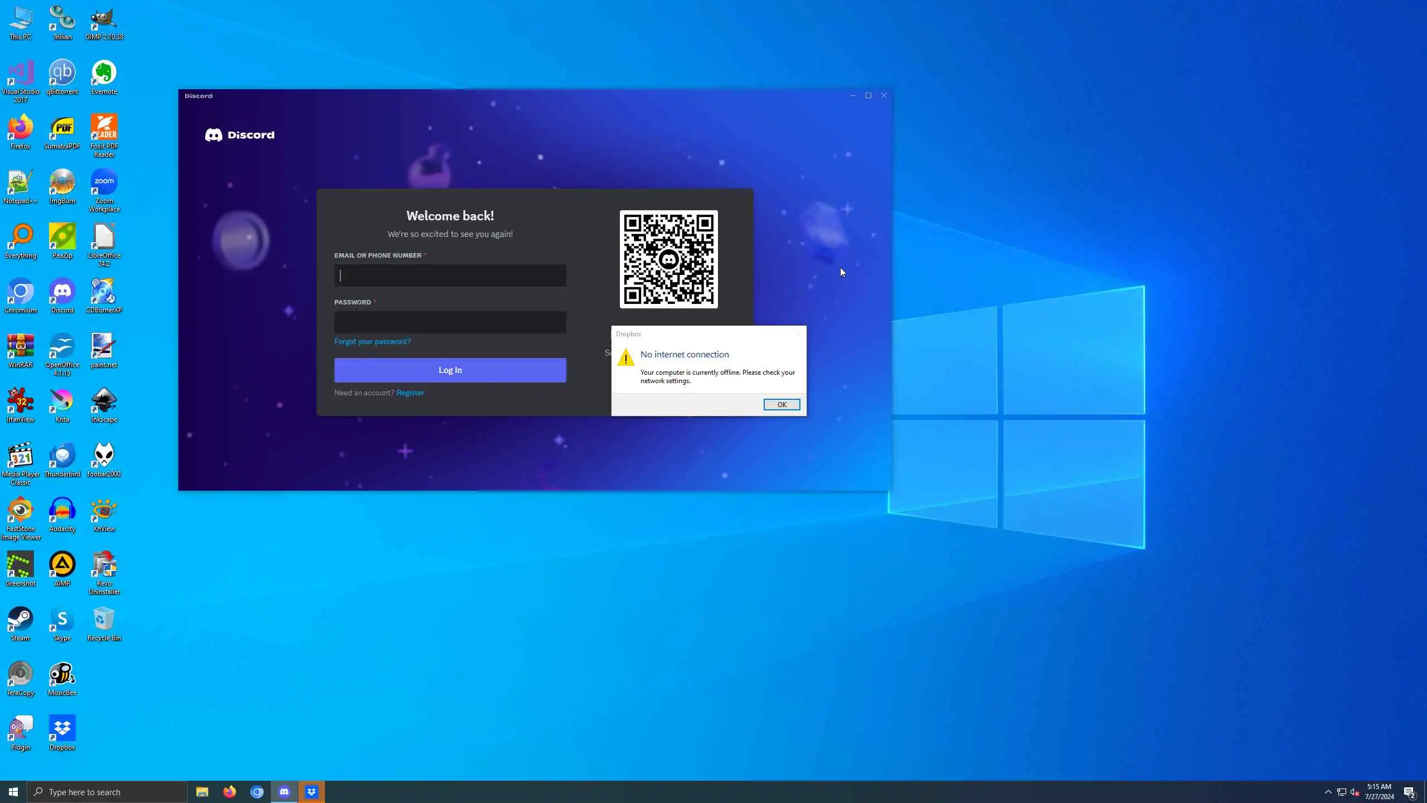Select the Inkscape desktop icon

(104, 401)
